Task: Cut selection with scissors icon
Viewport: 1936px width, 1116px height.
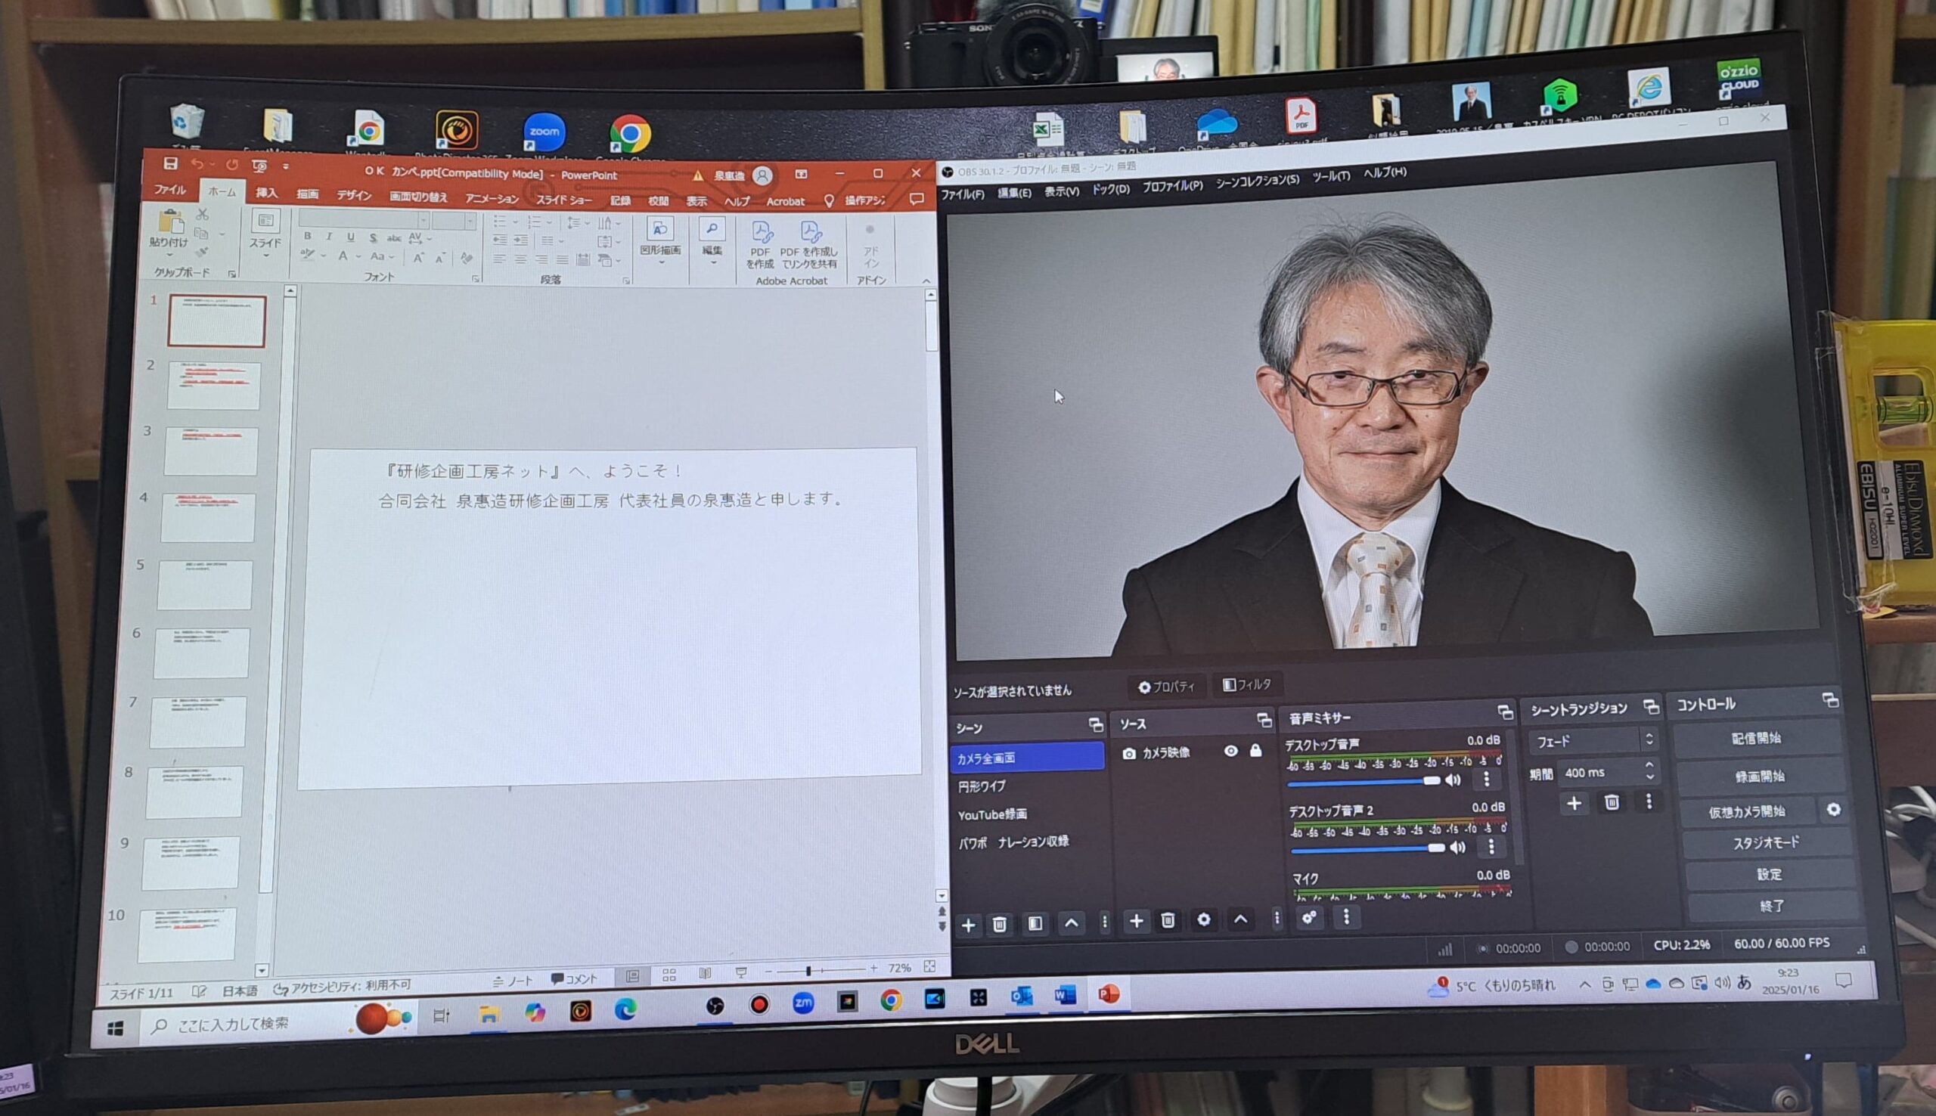Action: point(203,215)
